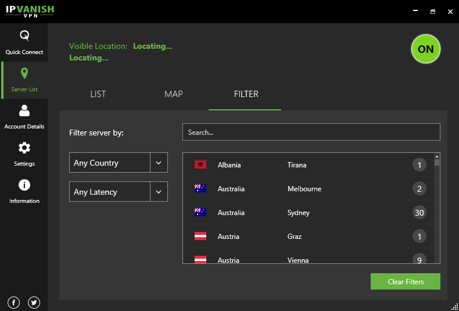Open Account Details in the sidebar

(x=24, y=111)
